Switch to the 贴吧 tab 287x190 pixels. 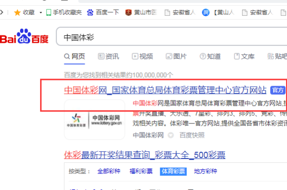(x=277, y=56)
